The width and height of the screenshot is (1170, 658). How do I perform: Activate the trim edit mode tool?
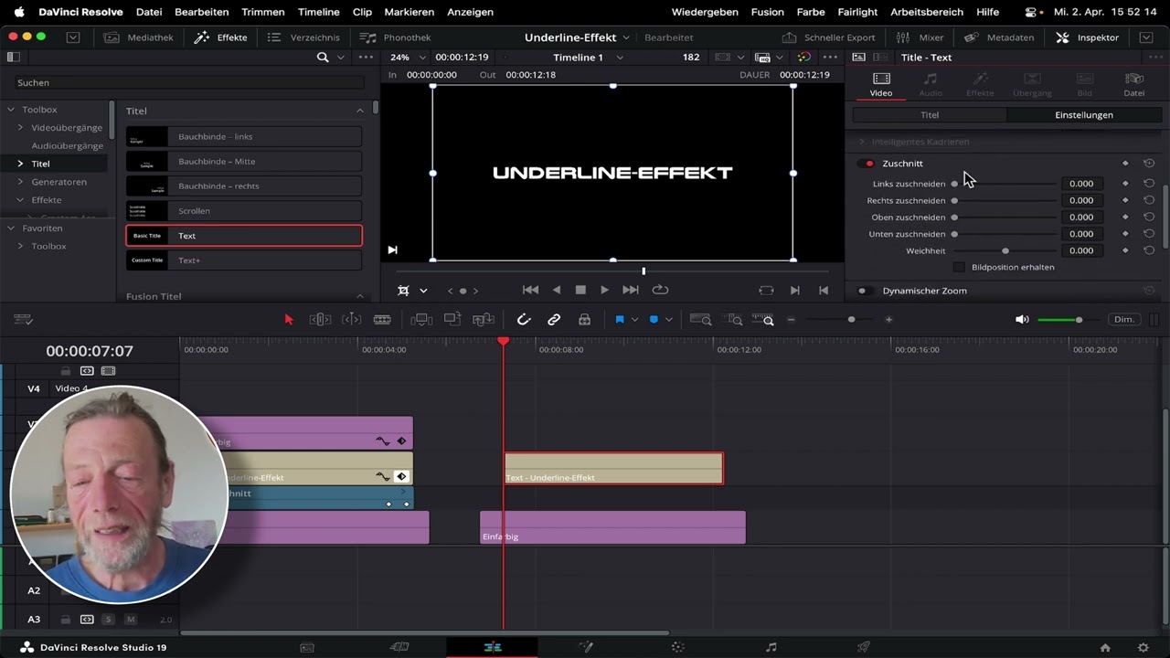click(x=320, y=319)
